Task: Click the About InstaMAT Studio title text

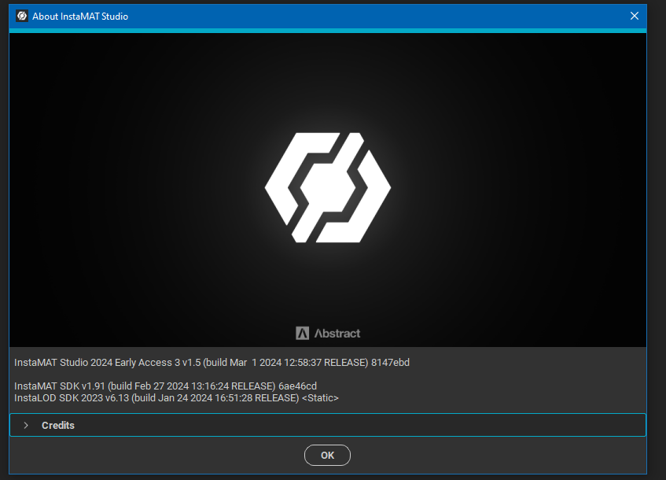Action: (80, 16)
